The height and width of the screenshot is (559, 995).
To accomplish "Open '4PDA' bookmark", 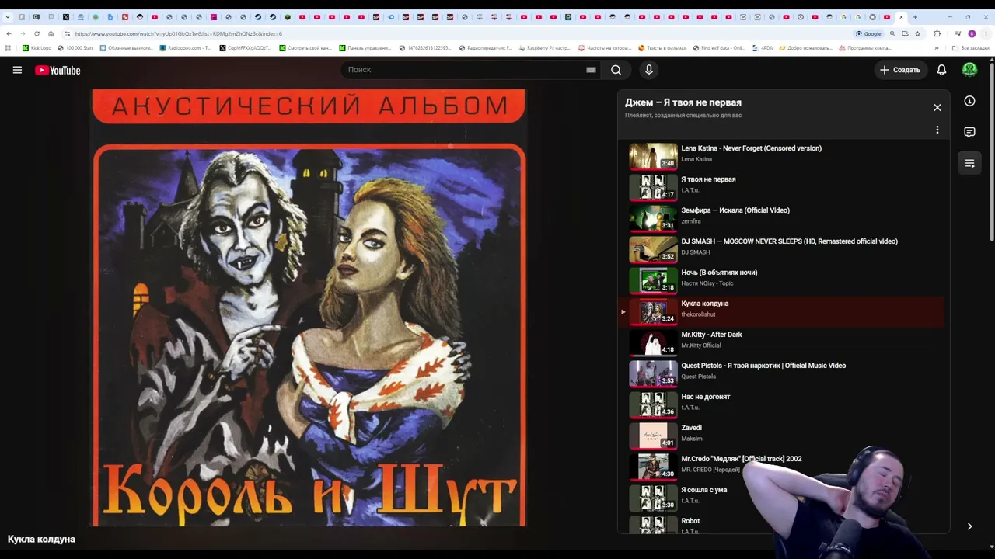I will coord(763,48).
